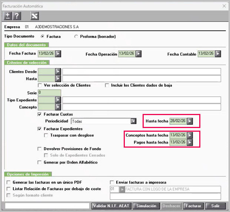This screenshot has width=230, height=212.
Task: Click the Conceptos hasta fecha date field
Action: tap(179, 135)
